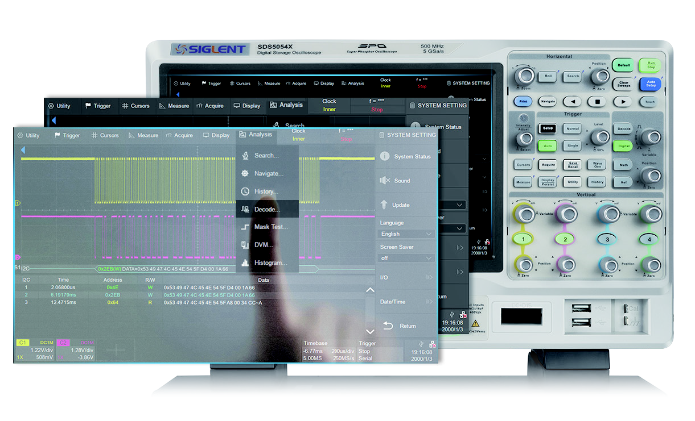
Task: Click the right arrow button on the front panel
Action: (623, 102)
